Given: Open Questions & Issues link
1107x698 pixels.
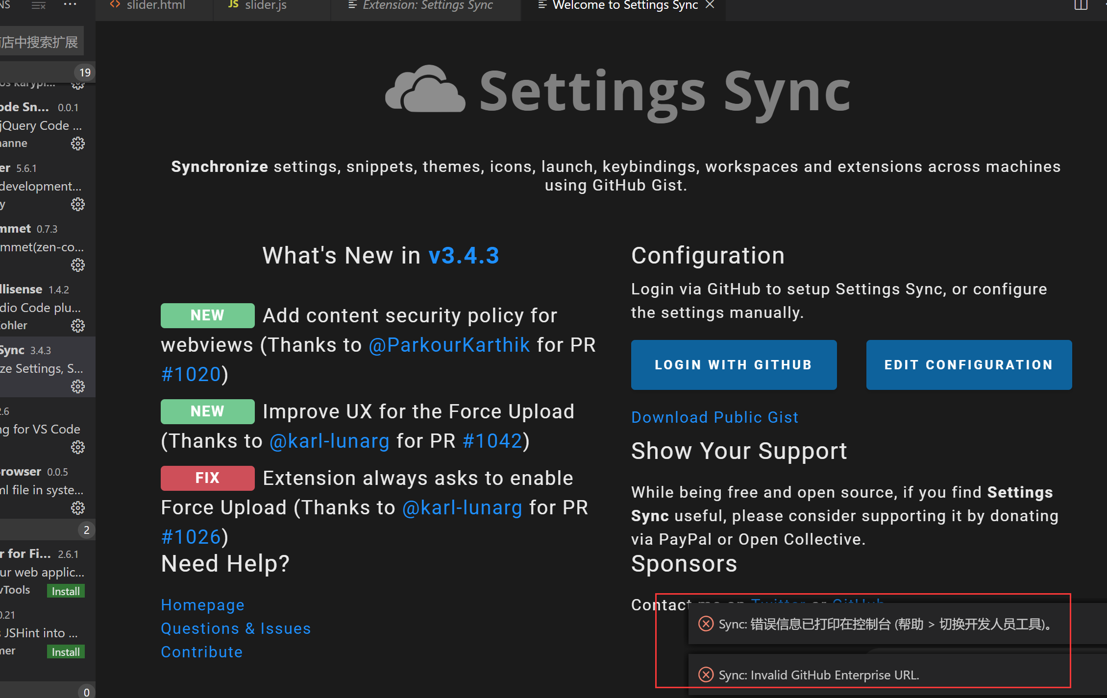Looking at the screenshot, I should tap(236, 628).
